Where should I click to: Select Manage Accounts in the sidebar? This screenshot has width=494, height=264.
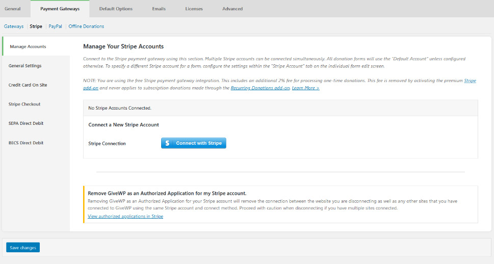click(x=36, y=46)
